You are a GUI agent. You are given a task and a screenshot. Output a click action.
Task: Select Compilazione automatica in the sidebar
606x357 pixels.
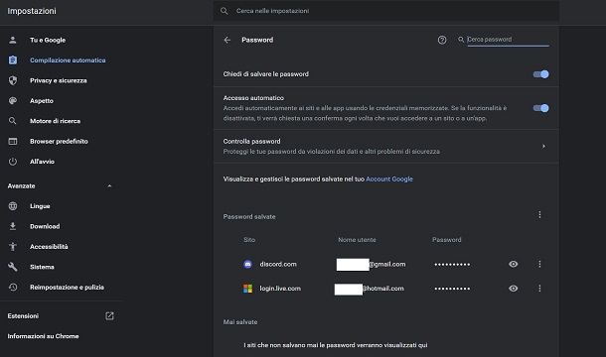(68, 60)
